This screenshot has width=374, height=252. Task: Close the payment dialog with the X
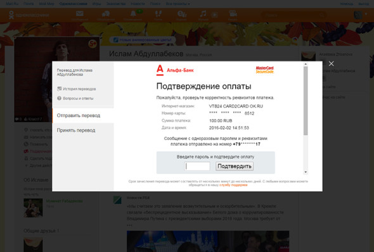click(331, 63)
